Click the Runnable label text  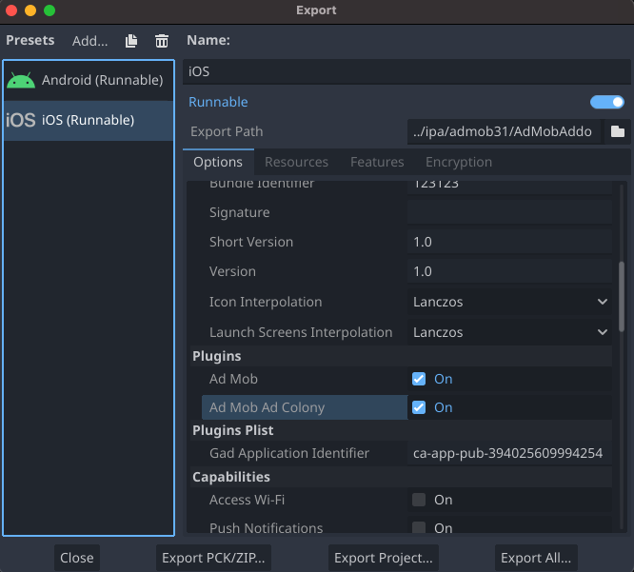click(218, 102)
